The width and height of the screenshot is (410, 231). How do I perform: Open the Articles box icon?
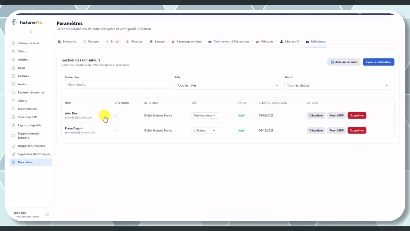(13, 59)
